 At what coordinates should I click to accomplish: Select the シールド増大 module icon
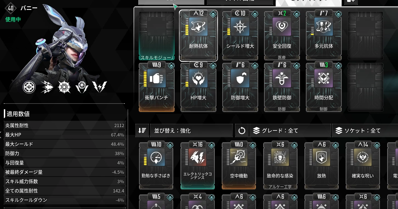pos(240,27)
